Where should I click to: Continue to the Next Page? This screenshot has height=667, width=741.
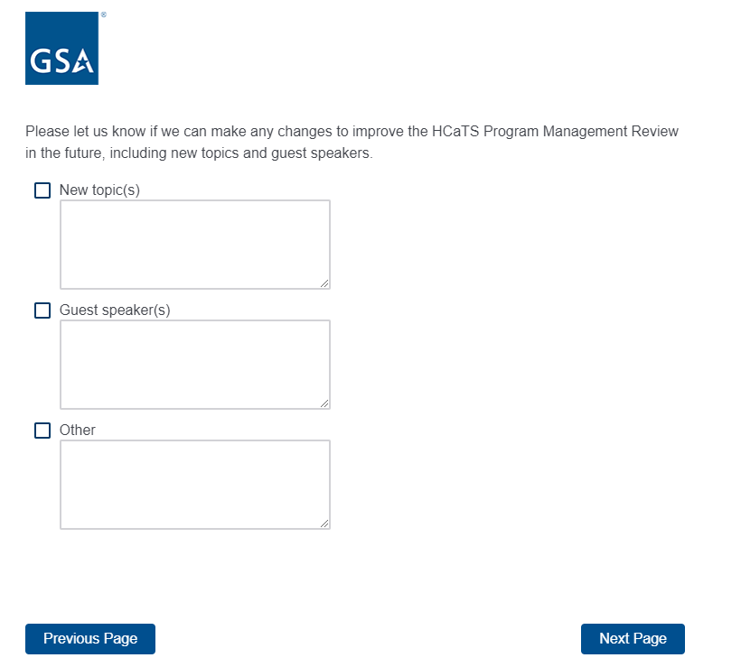(x=633, y=639)
